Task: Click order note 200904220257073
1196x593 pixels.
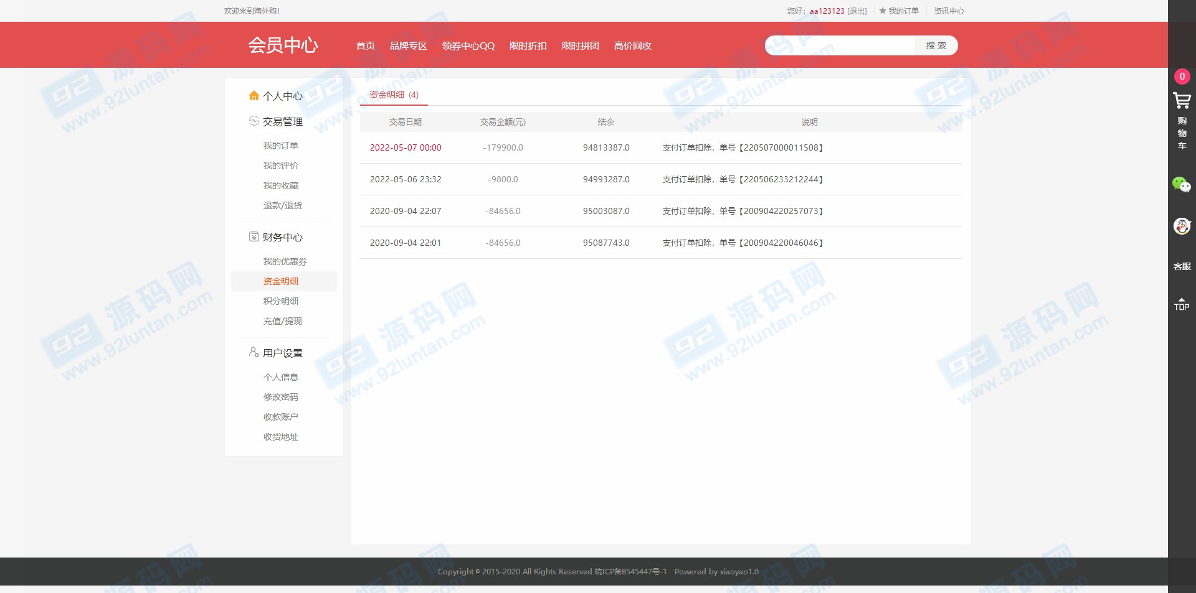Action: pyautogui.click(x=743, y=211)
